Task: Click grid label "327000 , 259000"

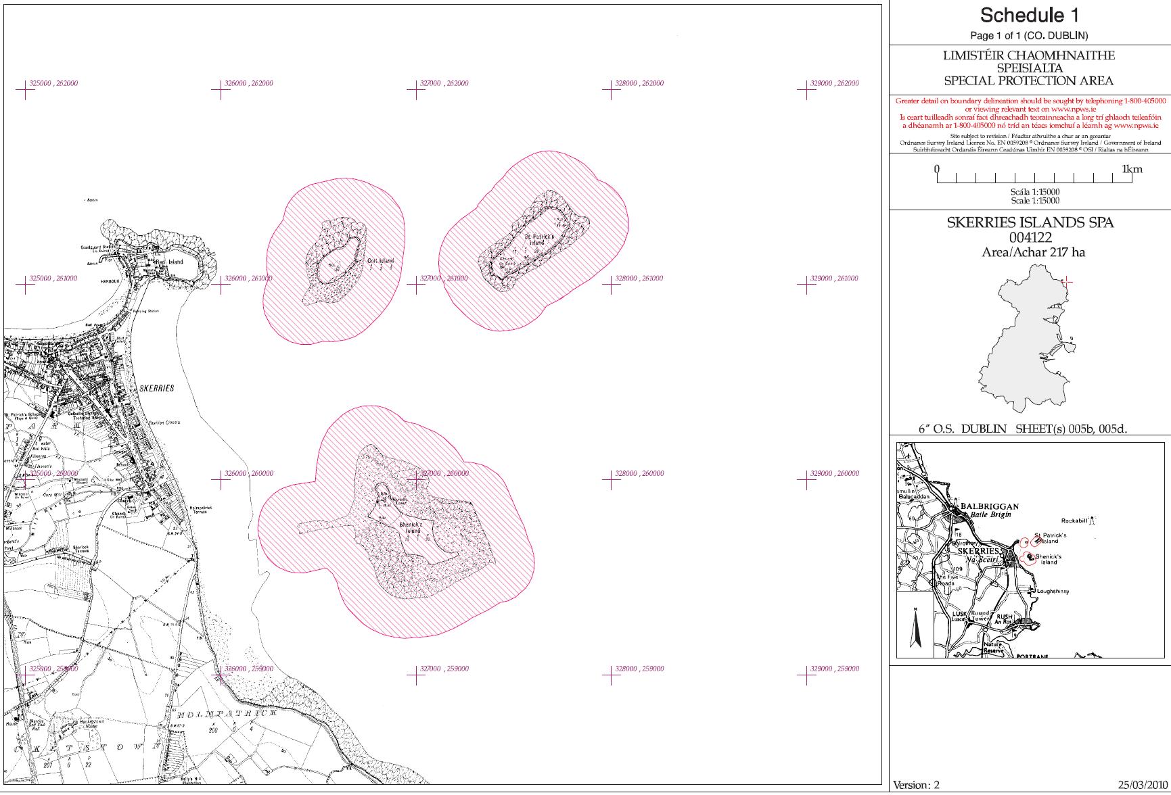Action: (444, 669)
